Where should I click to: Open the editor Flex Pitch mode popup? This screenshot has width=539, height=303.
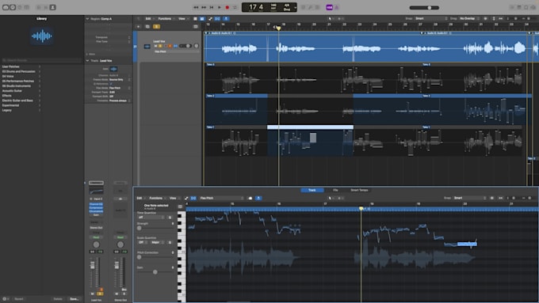coord(222,198)
